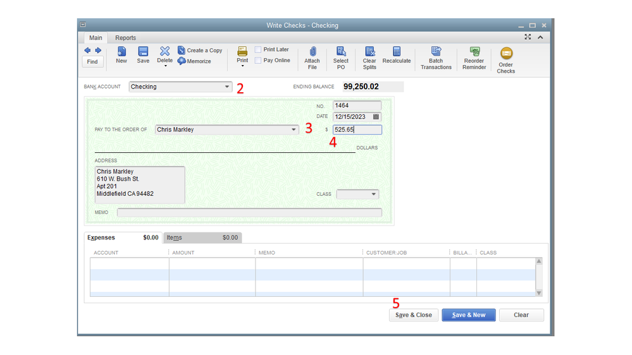The width and height of the screenshot is (632, 355).
Task: Click Create a Copy
Action: coord(200,51)
